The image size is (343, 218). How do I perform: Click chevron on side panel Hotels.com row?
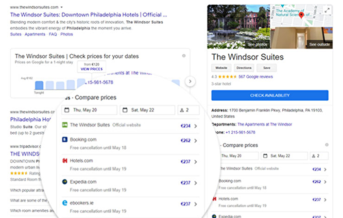326,200
